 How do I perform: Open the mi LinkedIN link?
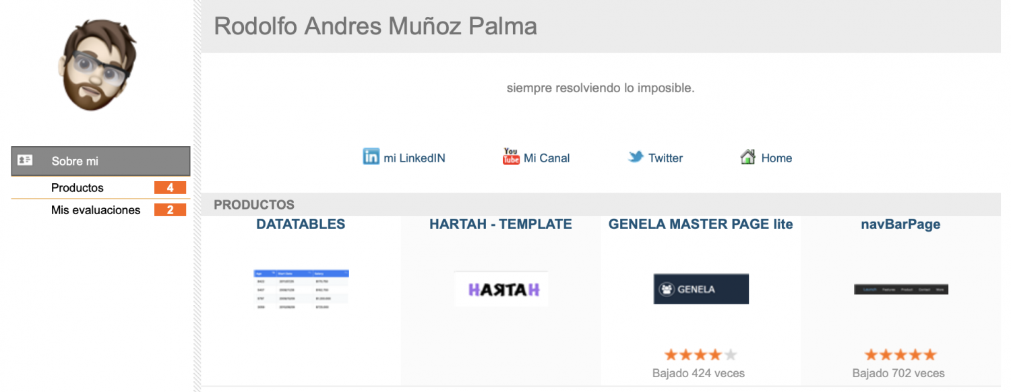coord(415,158)
